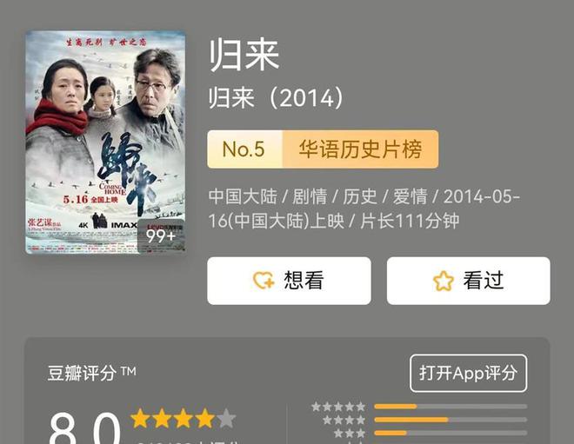
Task: Tap the No.5 rank badge
Action: (244, 149)
